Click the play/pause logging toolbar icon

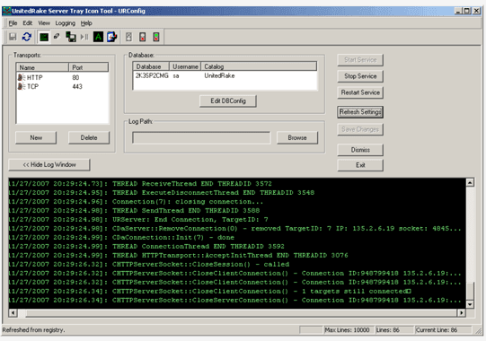[84, 37]
